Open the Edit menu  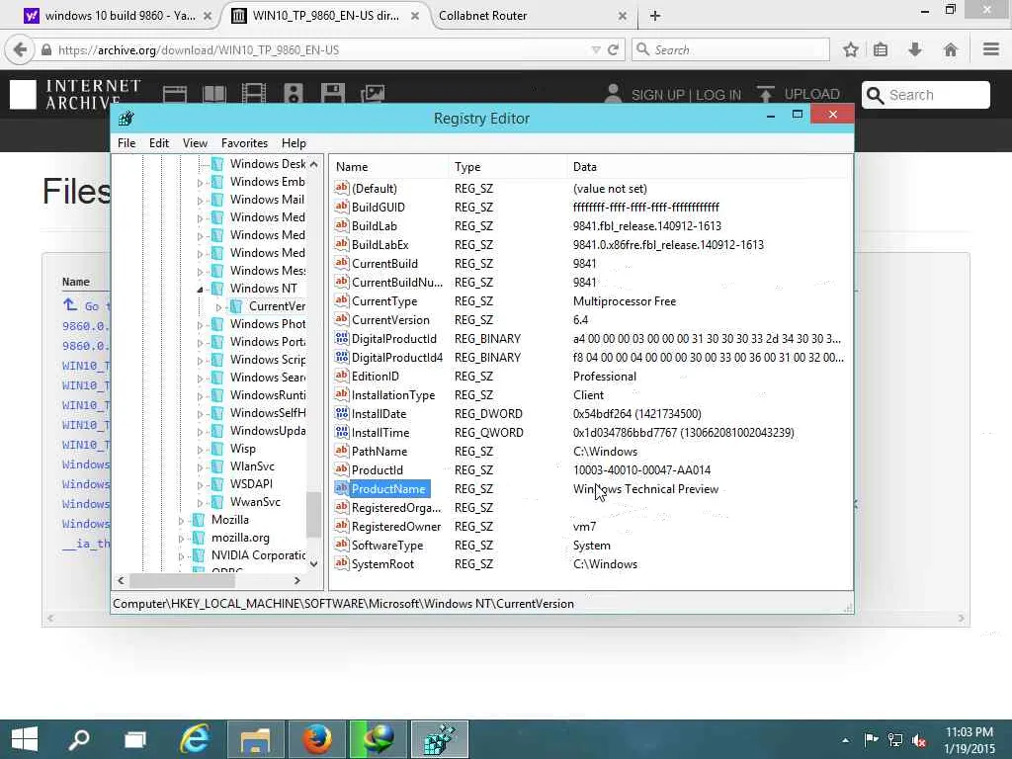[x=159, y=142]
